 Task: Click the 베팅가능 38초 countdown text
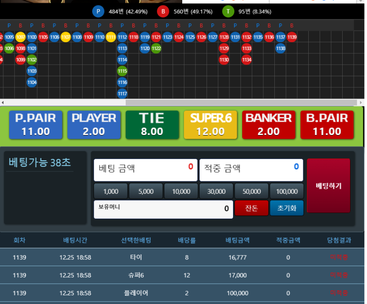tap(40, 162)
